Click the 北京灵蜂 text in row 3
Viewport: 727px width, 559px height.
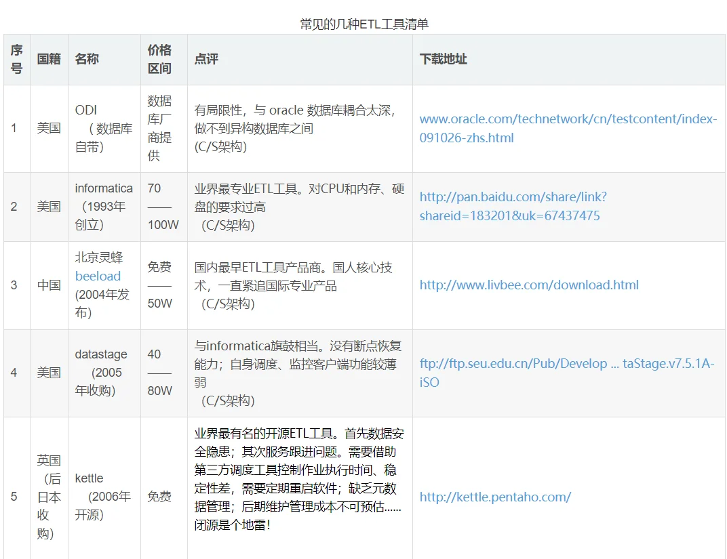99,257
